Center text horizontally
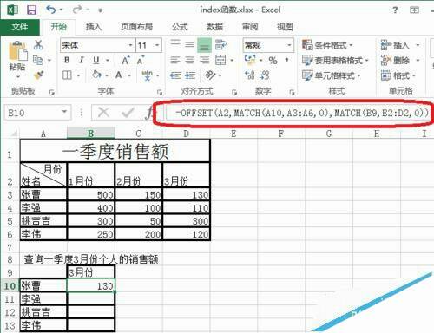This screenshot has width=434, height=333. (x=189, y=60)
